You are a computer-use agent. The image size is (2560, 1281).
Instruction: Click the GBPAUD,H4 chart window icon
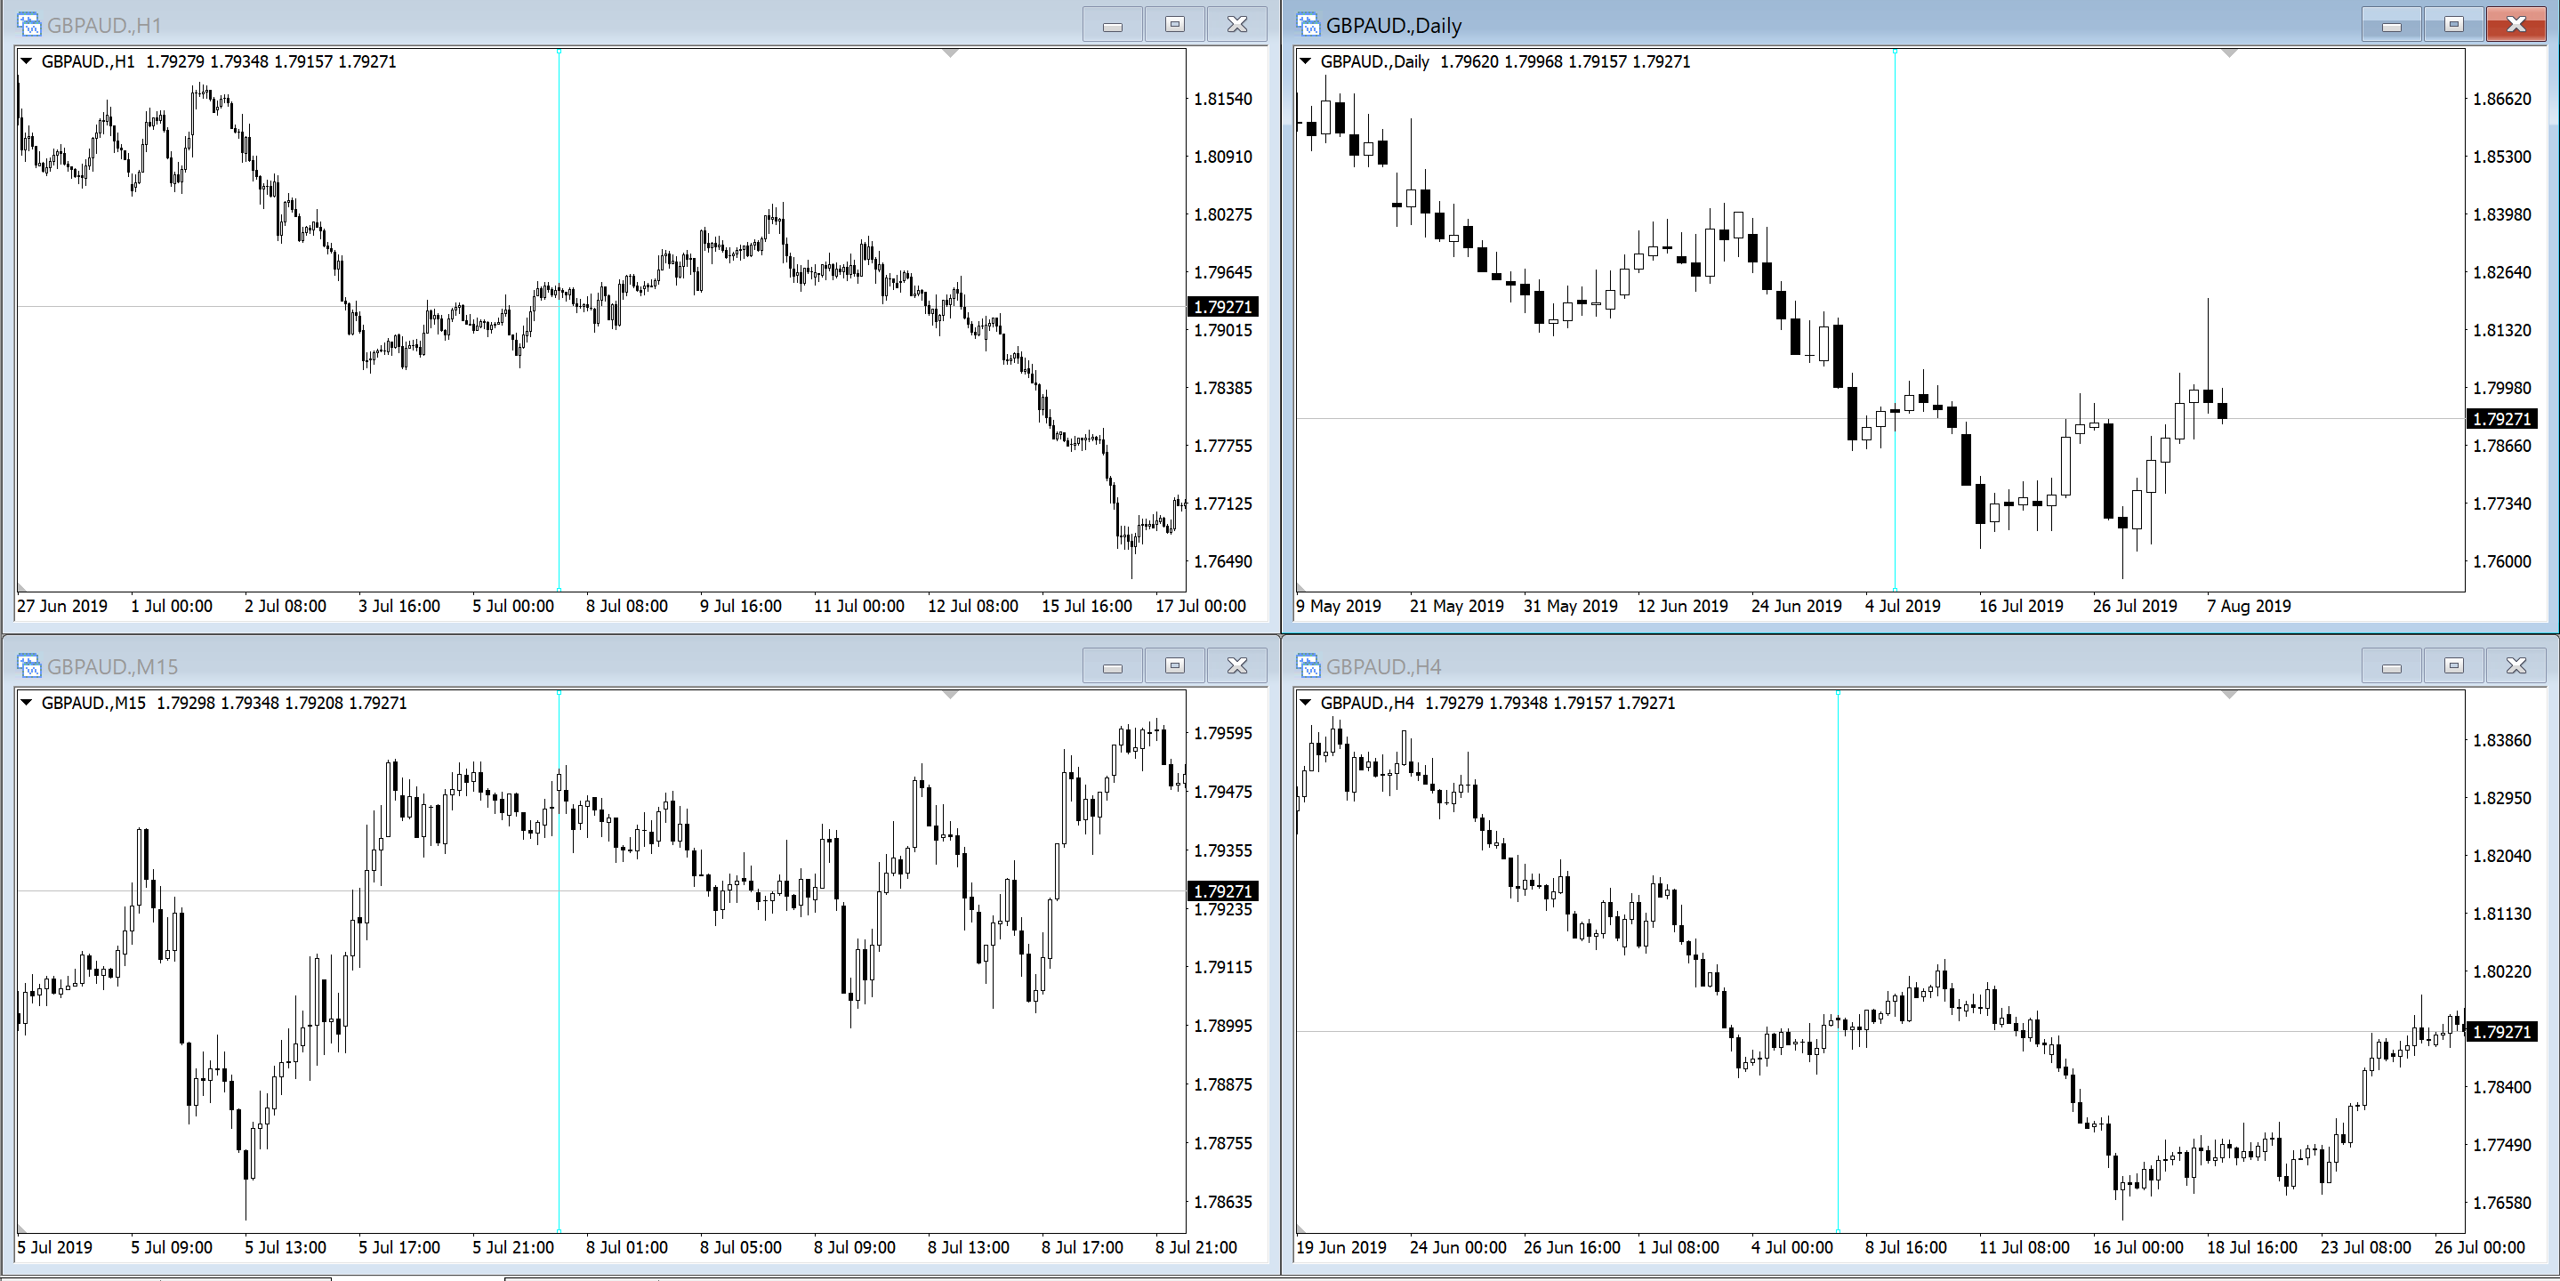click(x=1308, y=665)
